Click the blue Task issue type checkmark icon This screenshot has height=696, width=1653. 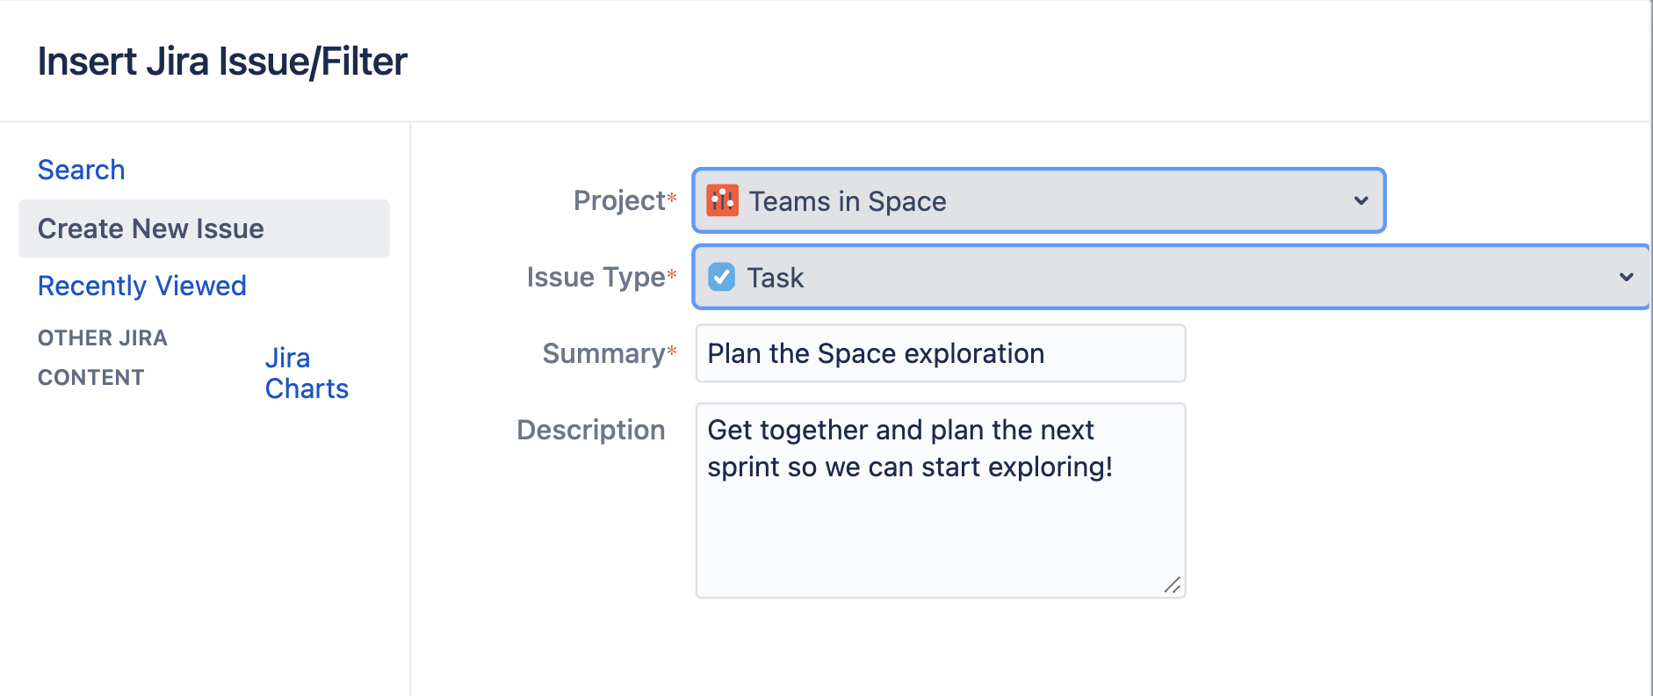click(x=721, y=277)
